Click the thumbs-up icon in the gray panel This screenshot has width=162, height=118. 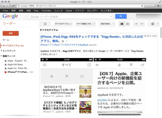coord(52,76)
